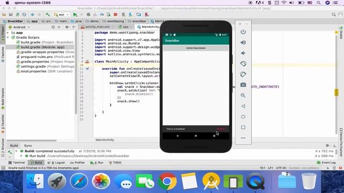Toggle the Build Variants side panel

click(x=3, y=99)
